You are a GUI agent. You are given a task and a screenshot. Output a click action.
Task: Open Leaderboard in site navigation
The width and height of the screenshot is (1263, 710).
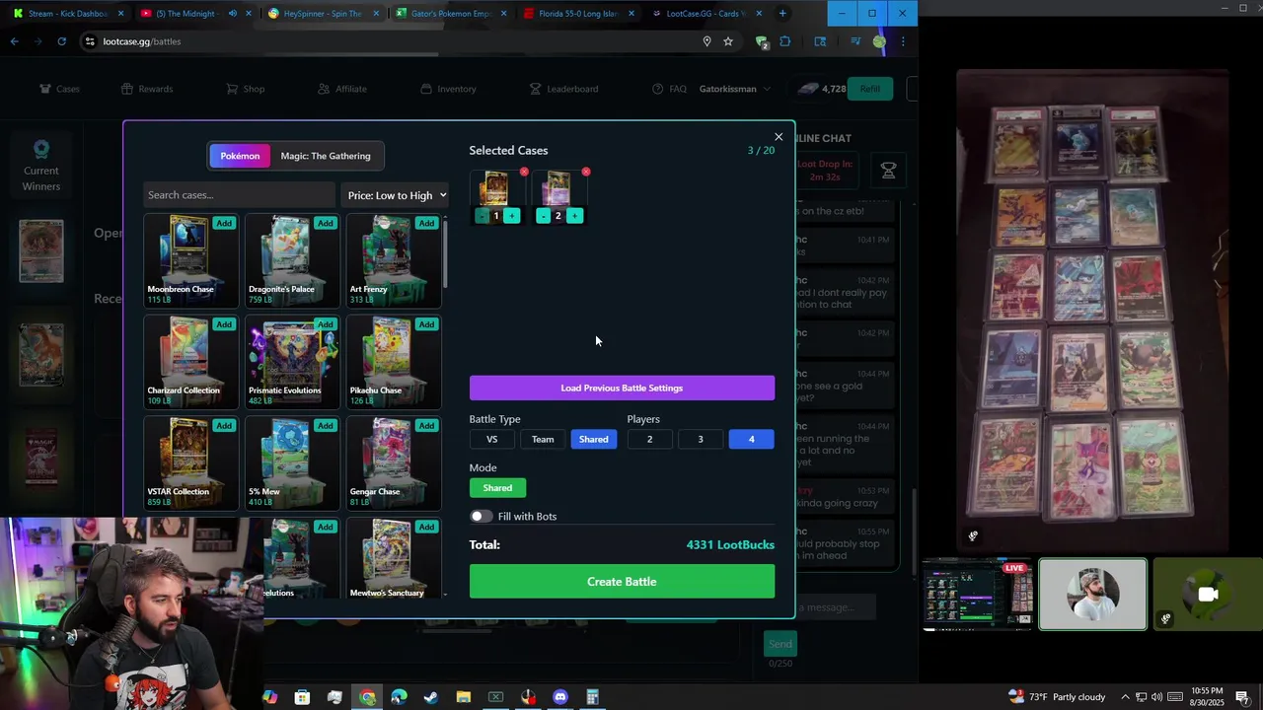[563, 89]
